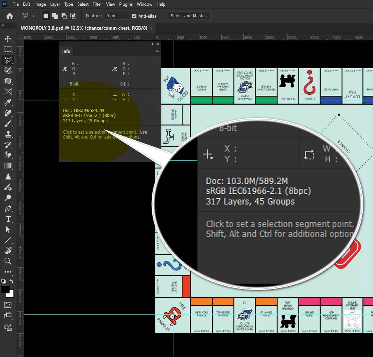Choose New selection mode
This screenshot has height=357, width=373.
pyautogui.click(x=46, y=16)
